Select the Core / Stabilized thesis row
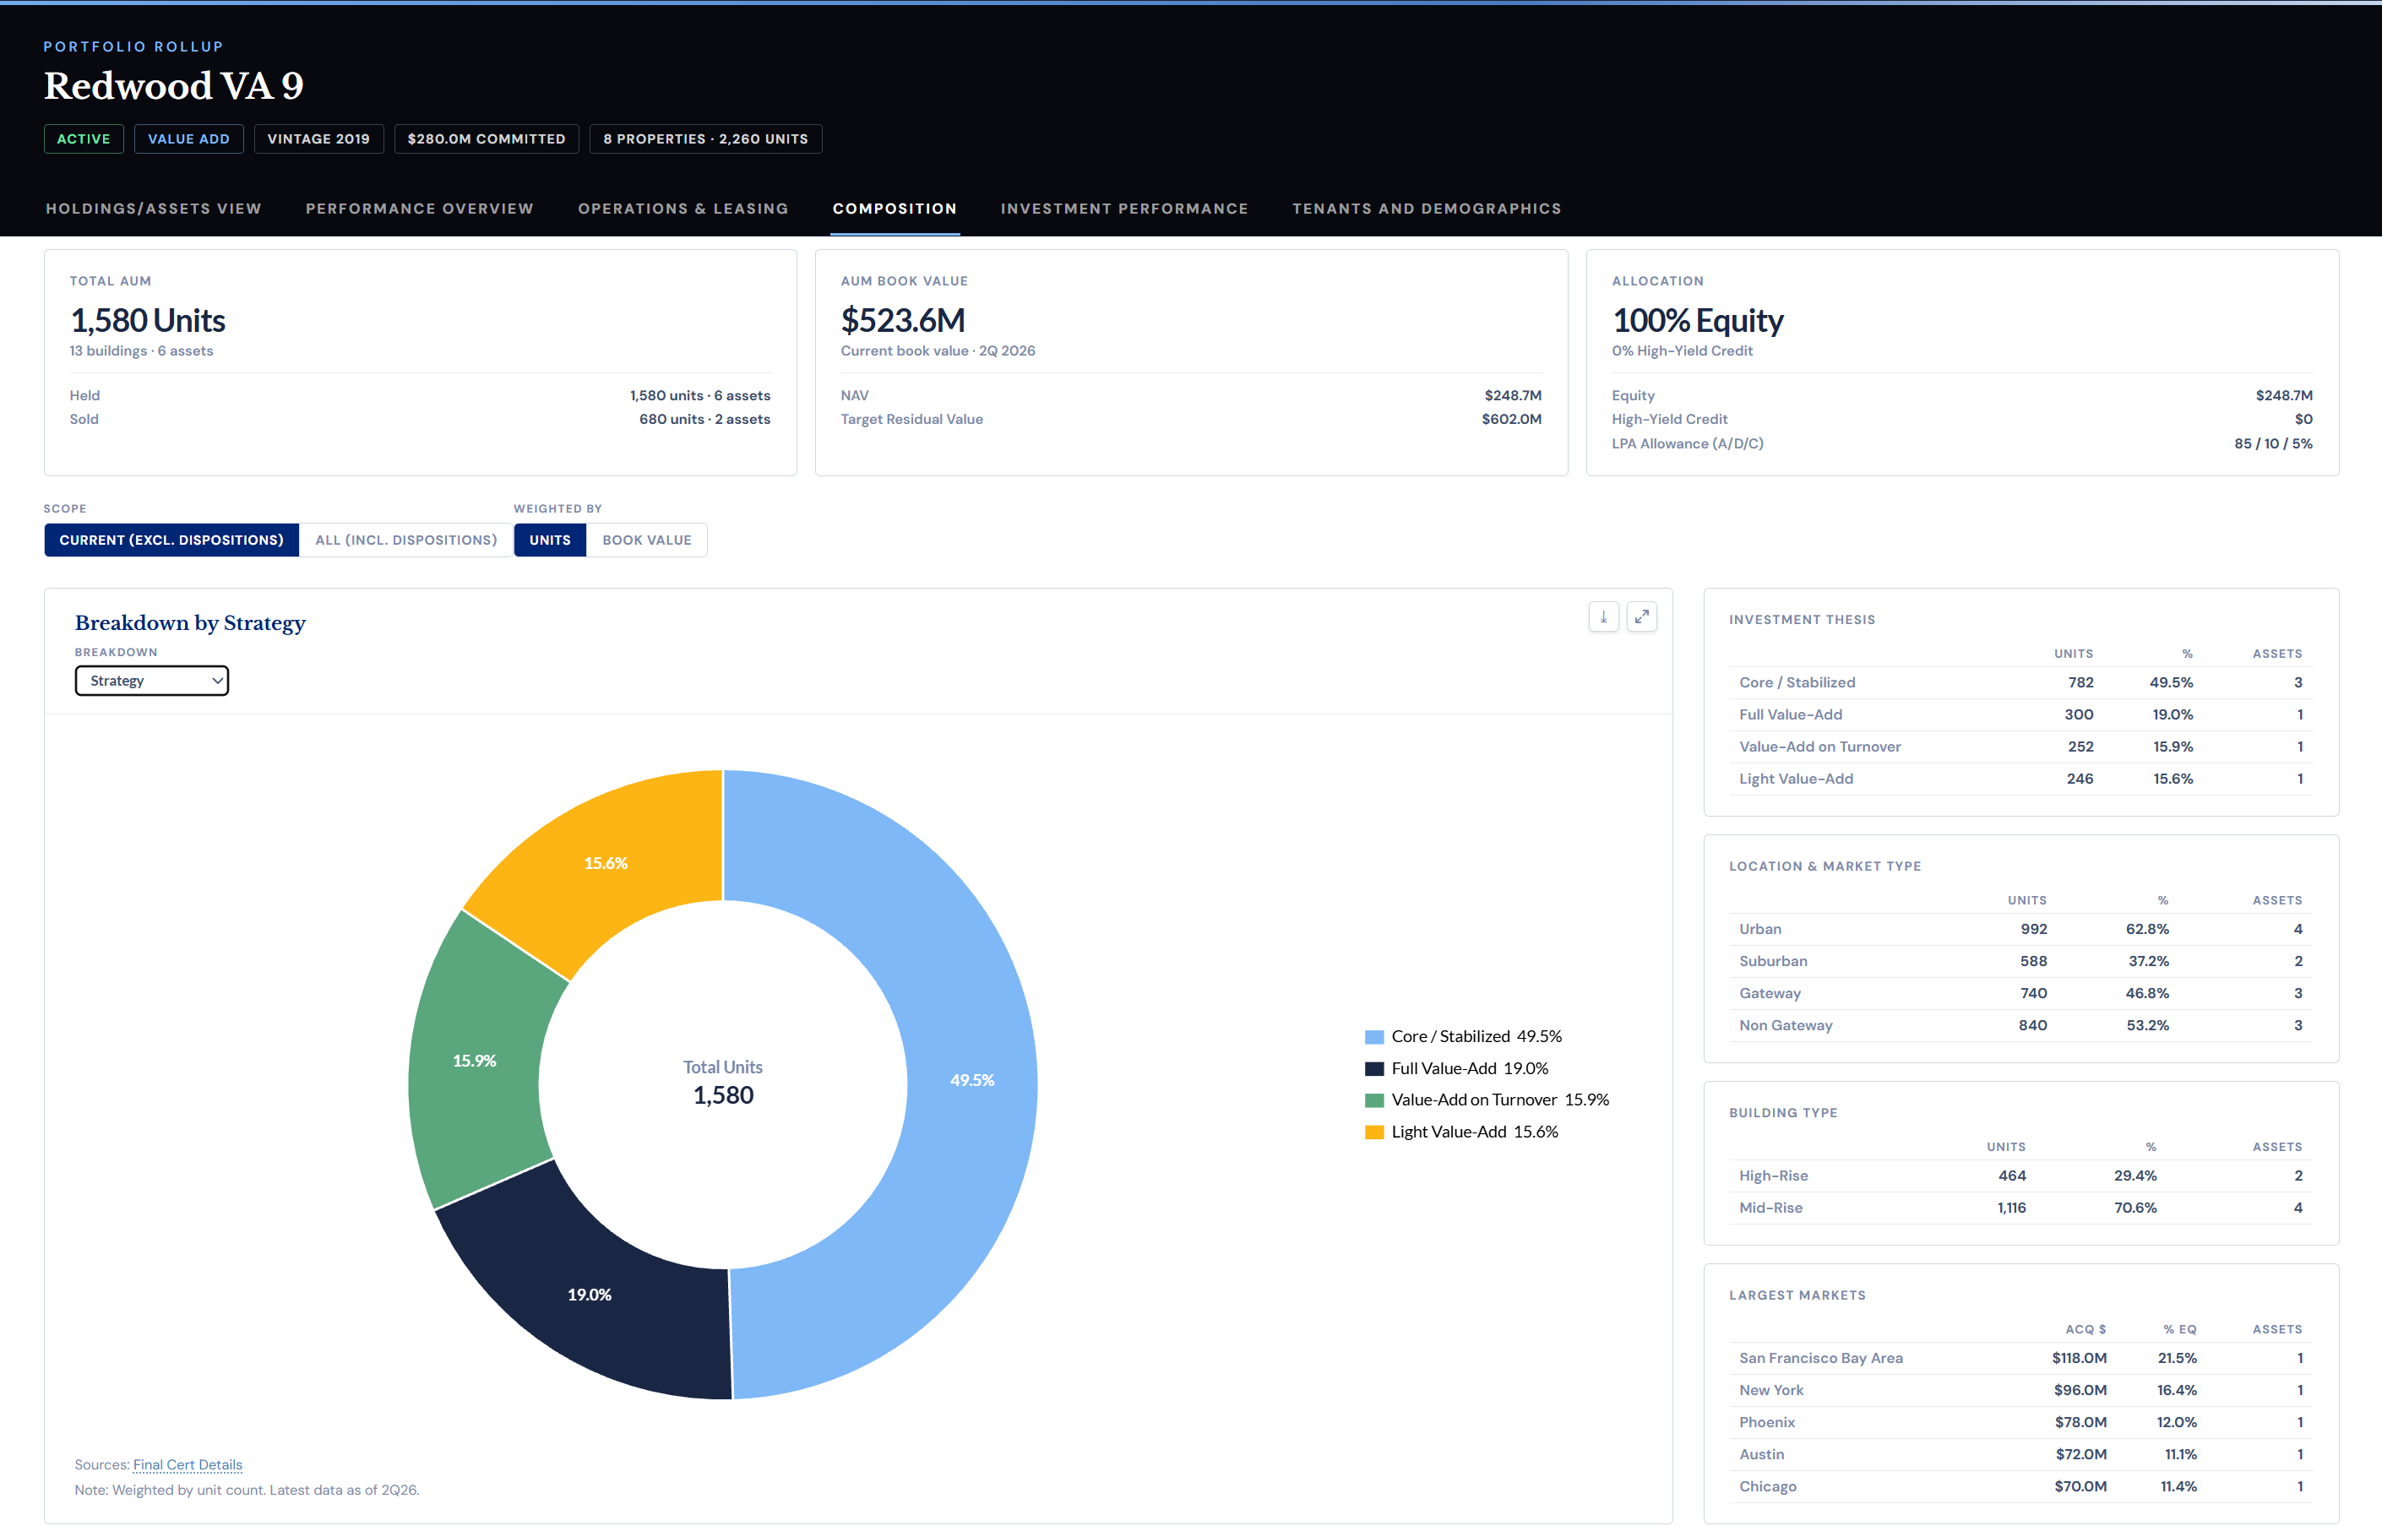 tap(2020, 682)
